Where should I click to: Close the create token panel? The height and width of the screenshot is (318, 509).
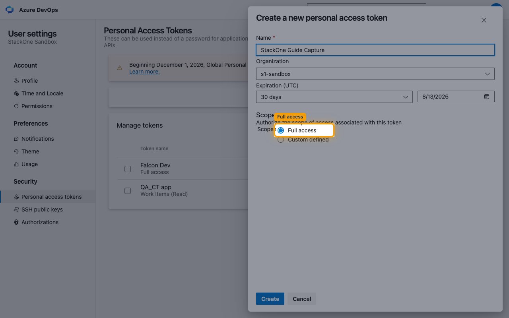[x=484, y=20]
